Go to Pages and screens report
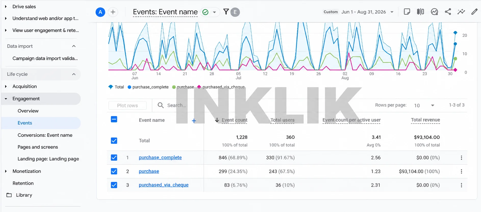Image resolution: width=481 pixels, height=212 pixels. [38, 147]
